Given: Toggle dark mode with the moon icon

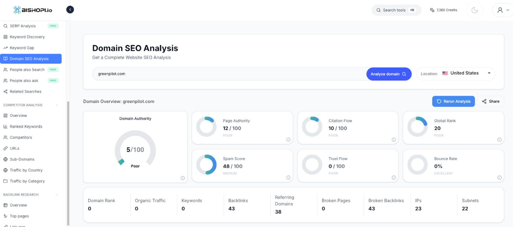Looking at the screenshot, I should click(474, 10).
